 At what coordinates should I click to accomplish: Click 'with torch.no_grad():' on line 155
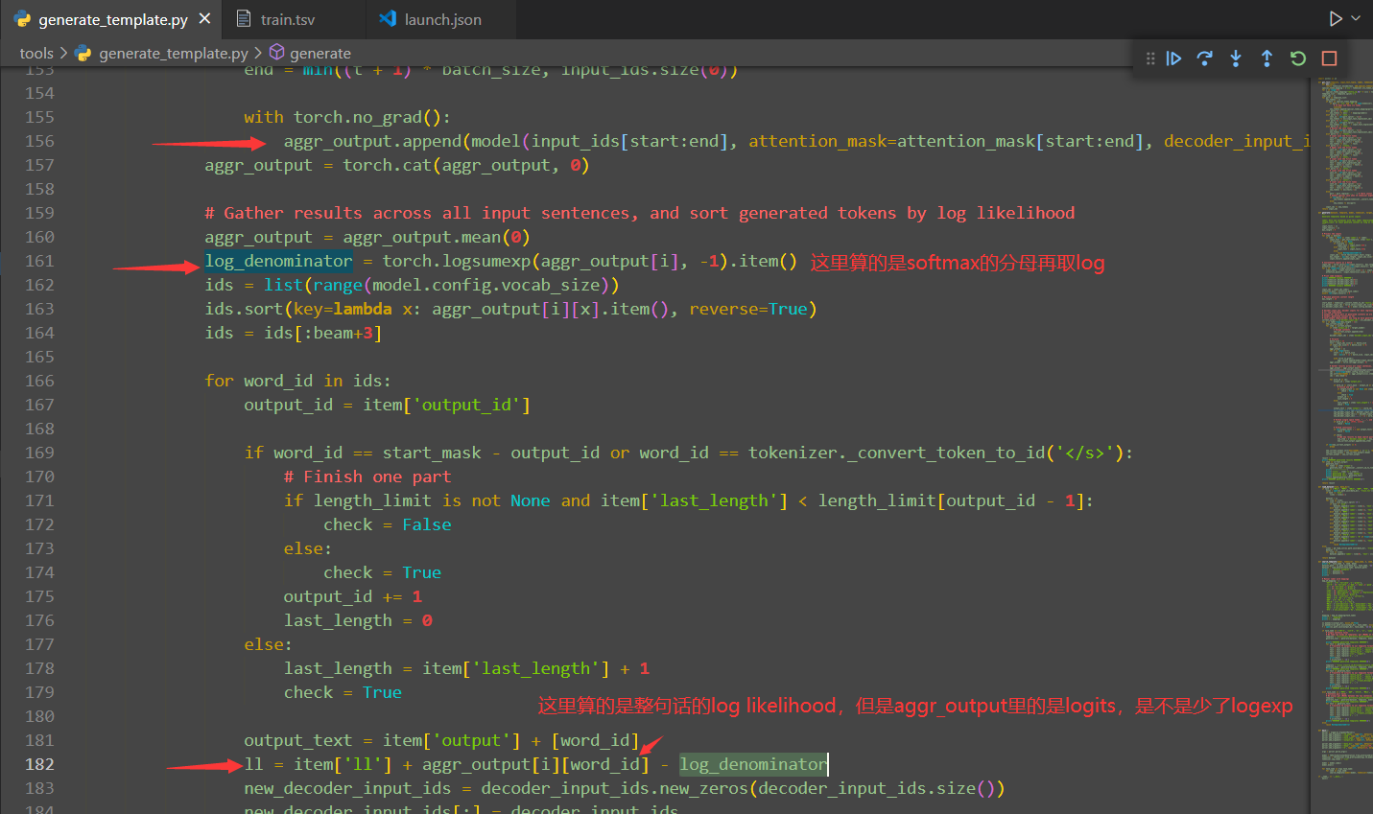[347, 117]
